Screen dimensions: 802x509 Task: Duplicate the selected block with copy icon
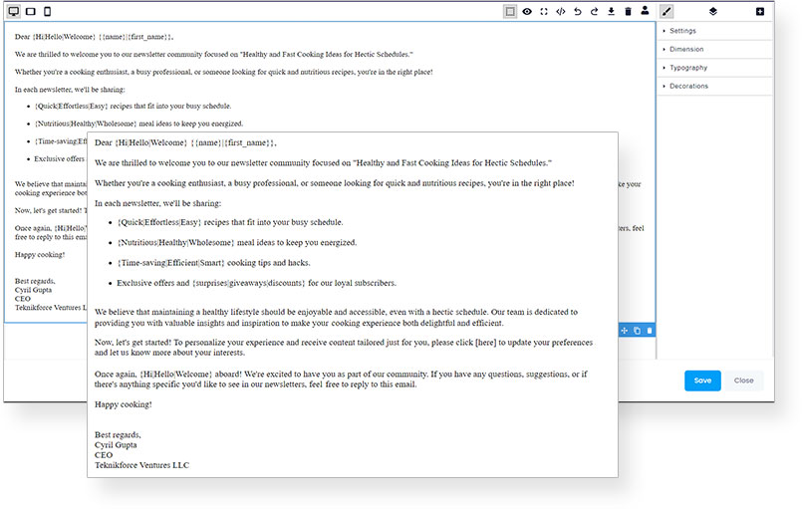click(637, 331)
